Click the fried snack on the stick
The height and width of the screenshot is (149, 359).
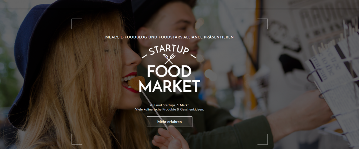pyautogui.click(x=136, y=83)
